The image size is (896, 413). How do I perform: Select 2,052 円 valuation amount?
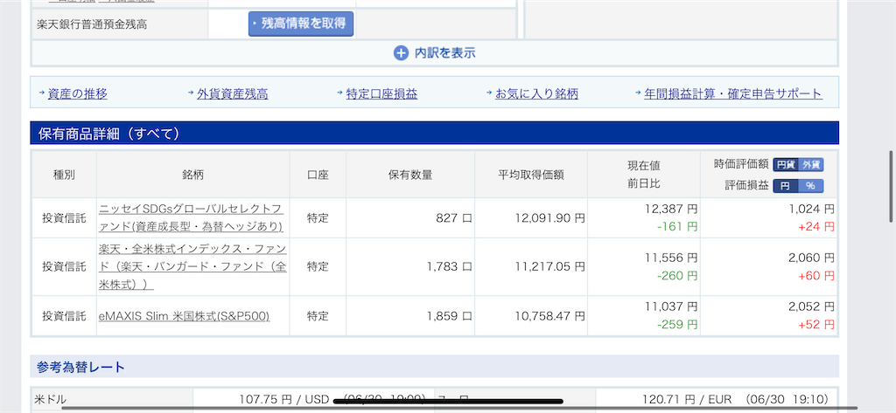point(811,306)
